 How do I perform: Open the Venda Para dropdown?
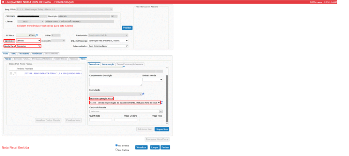click(28, 46)
